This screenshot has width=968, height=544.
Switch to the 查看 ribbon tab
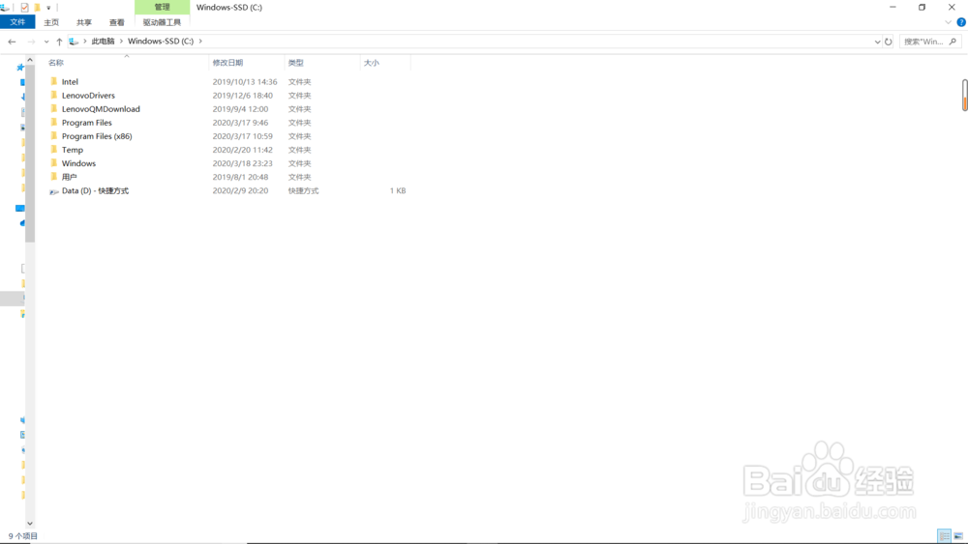[x=117, y=22]
